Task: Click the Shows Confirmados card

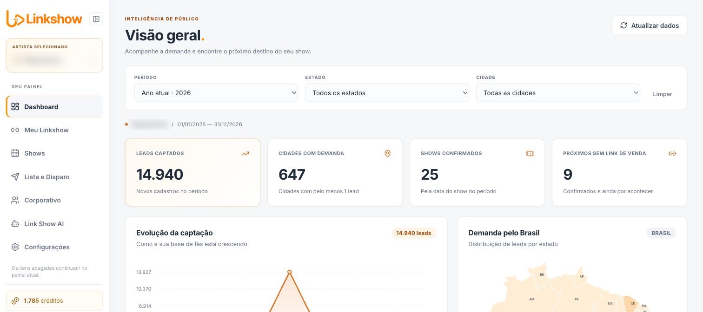Action: (477, 172)
